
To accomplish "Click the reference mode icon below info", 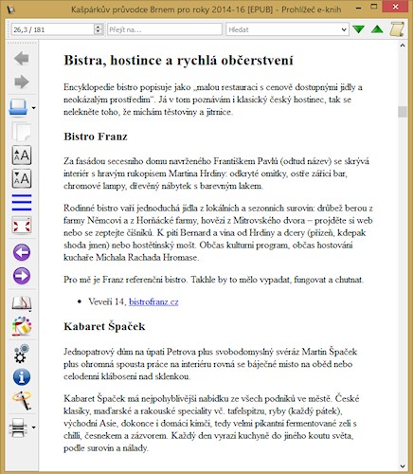I will (22, 400).
